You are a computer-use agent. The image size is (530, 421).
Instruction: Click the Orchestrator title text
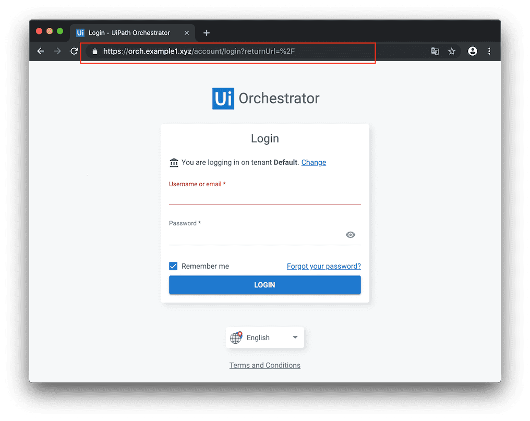pyautogui.click(x=279, y=99)
